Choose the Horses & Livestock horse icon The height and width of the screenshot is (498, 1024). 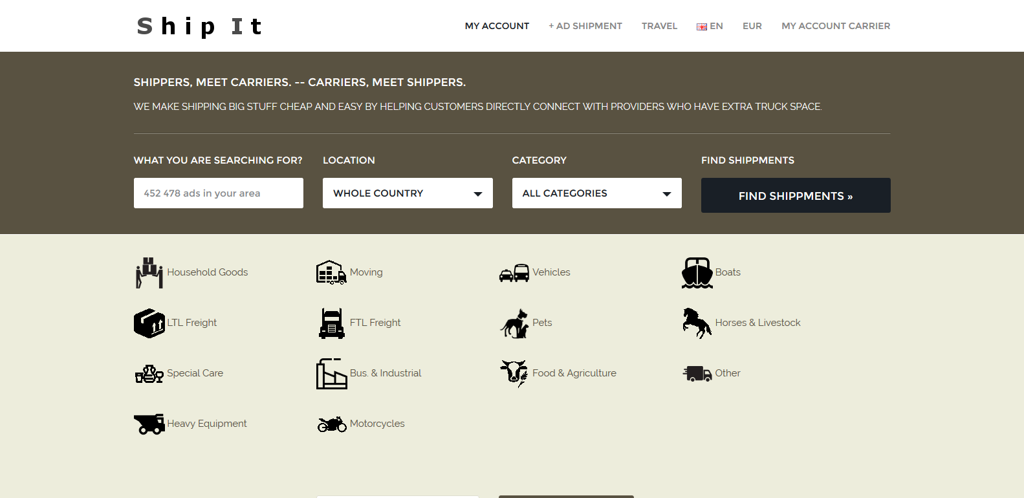697,323
